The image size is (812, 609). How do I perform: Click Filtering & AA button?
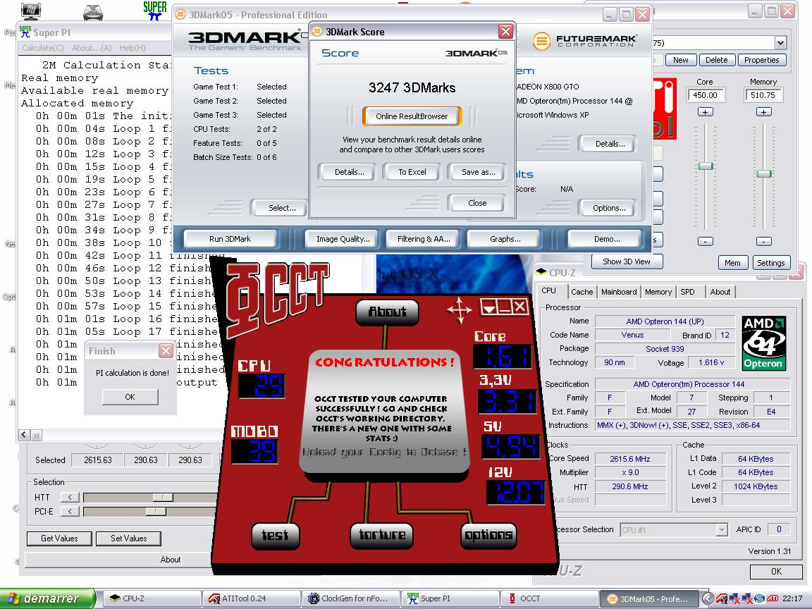coord(424,239)
